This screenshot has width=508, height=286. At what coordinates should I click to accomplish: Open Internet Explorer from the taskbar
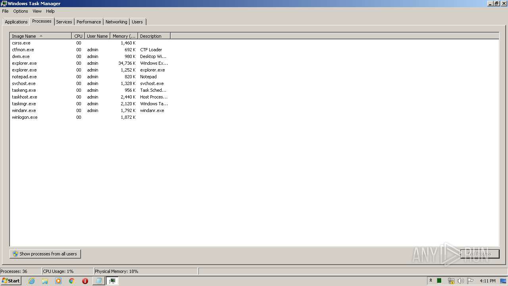(31, 281)
